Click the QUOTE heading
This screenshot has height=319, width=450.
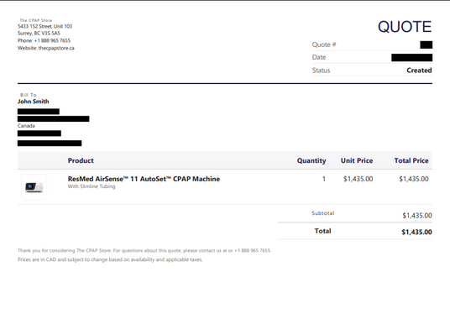coord(405,27)
